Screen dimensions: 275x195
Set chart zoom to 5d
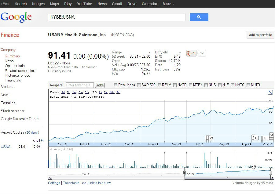(x=68, y=92)
